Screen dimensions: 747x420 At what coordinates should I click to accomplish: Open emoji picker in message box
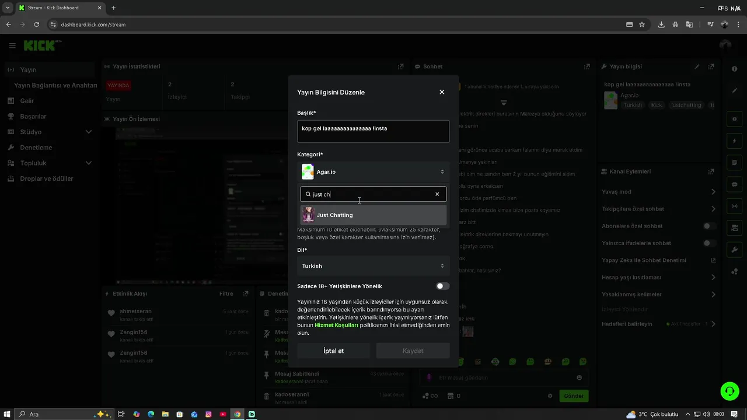pos(579,377)
